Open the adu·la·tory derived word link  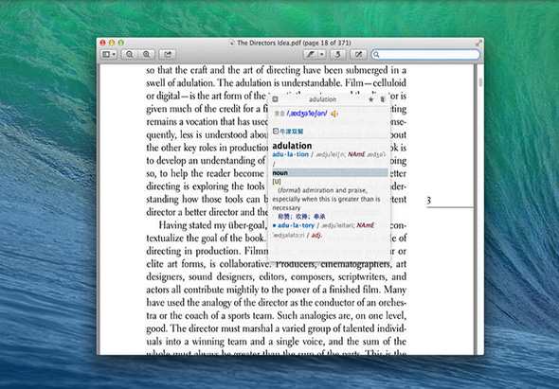pyautogui.click(x=296, y=225)
